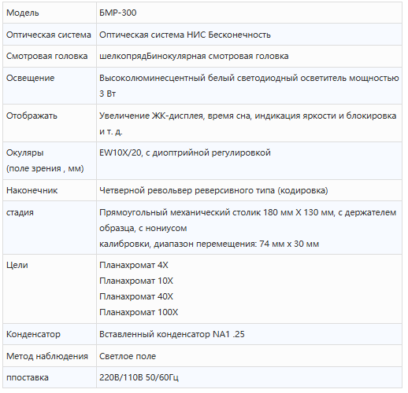This screenshot has height=393, width=408.
Task: Click the Увеличение ЖК-дисплея description text
Action: (x=247, y=123)
